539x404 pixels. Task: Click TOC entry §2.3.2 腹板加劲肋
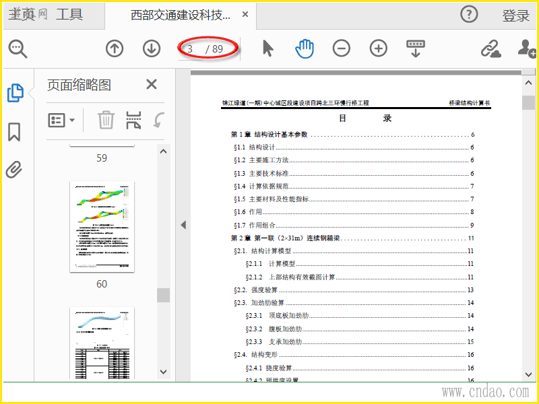click(360, 329)
